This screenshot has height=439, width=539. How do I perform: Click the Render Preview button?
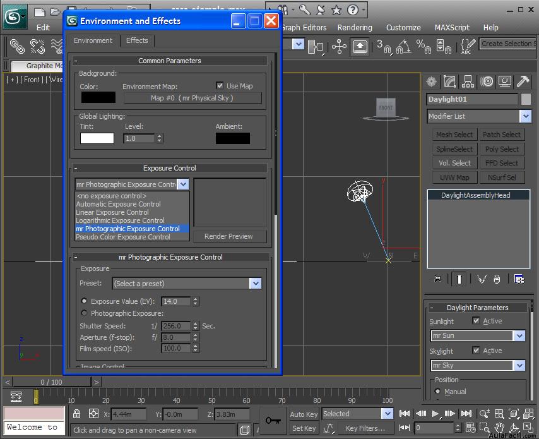228,236
